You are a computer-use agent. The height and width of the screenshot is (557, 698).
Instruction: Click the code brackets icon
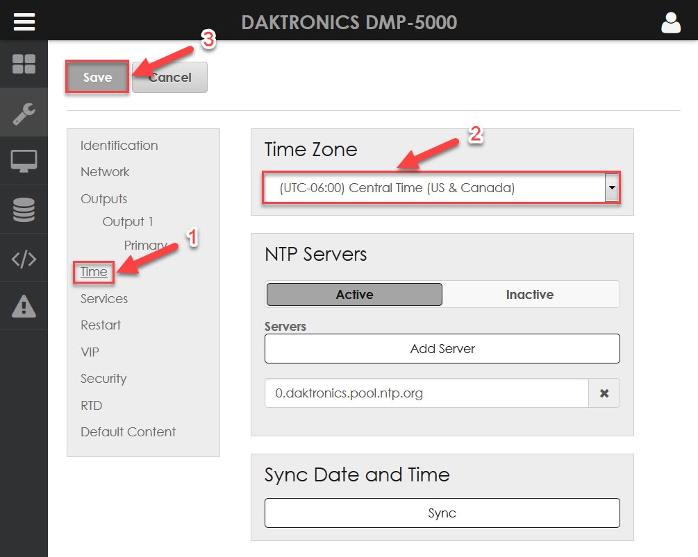pyautogui.click(x=24, y=259)
